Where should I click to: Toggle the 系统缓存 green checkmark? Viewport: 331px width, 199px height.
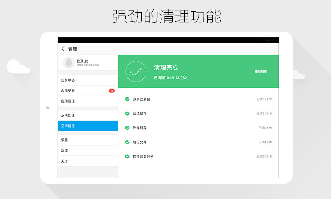[127, 114]
